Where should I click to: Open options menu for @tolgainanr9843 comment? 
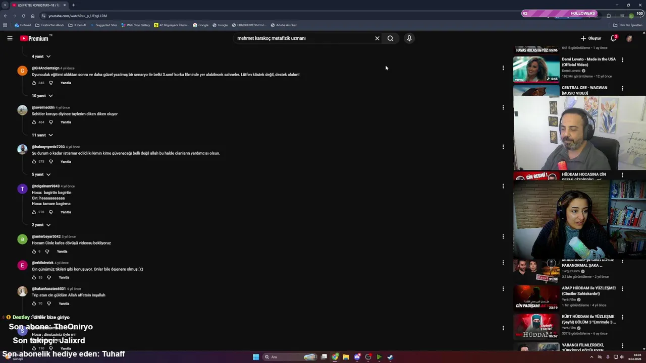pos(503,186)
